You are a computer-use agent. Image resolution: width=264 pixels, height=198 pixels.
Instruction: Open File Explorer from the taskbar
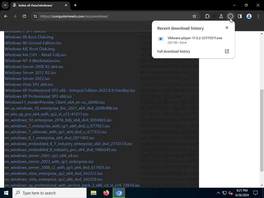93,193
